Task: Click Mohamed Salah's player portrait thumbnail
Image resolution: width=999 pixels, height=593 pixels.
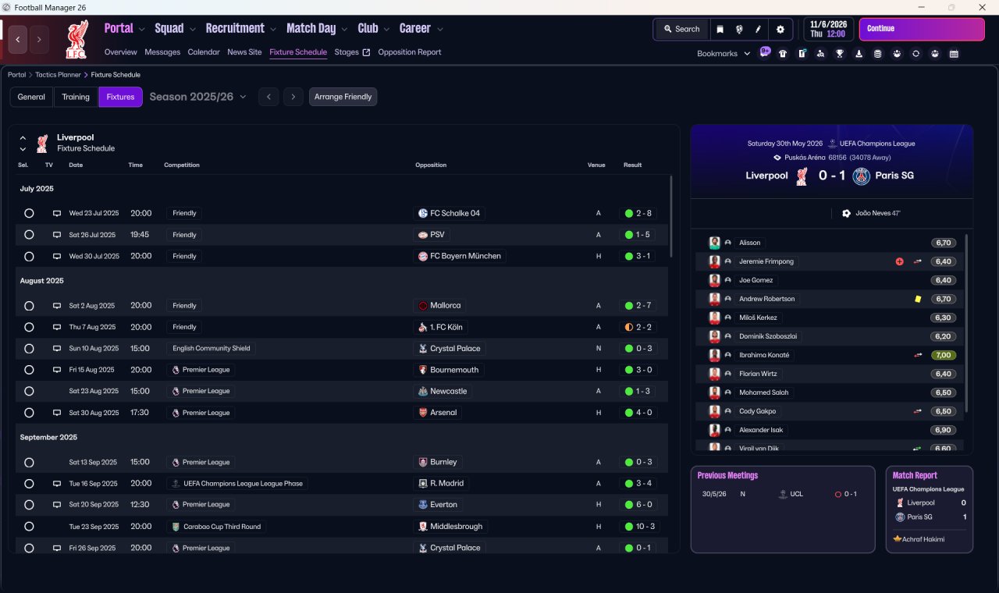Action: 714,392
